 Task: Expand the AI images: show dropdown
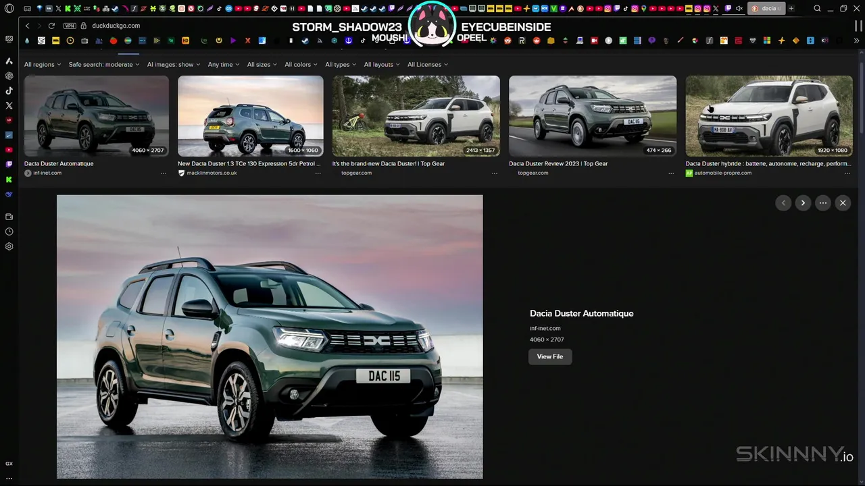point(174,65)
